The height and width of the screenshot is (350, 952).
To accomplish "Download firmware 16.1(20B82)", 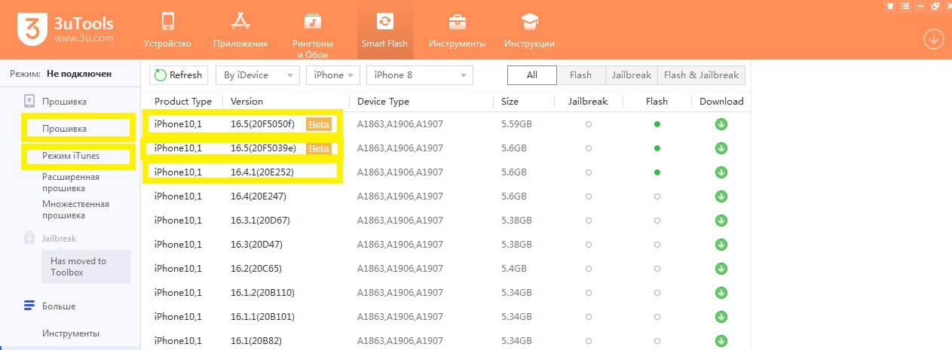I will tap(721, 341).
